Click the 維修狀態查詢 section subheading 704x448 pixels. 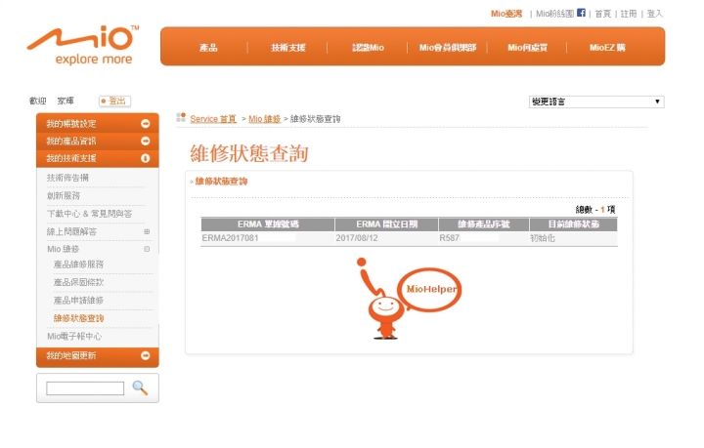click(221, 182)
